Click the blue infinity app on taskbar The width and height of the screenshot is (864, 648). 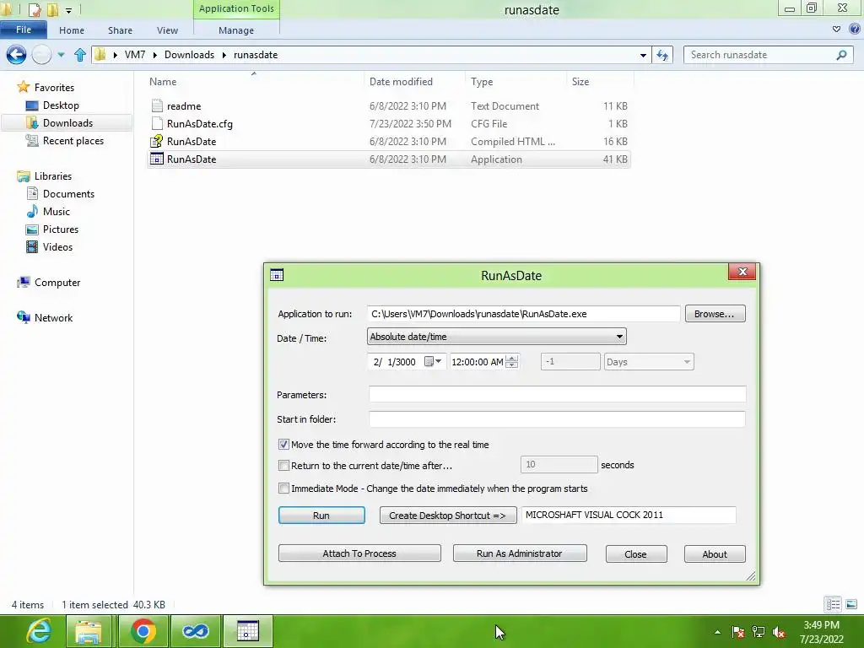[x=196, y=631]
